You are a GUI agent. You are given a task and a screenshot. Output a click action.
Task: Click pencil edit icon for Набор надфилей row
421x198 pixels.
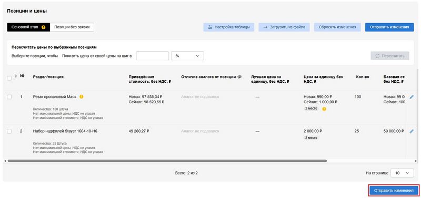412,131
